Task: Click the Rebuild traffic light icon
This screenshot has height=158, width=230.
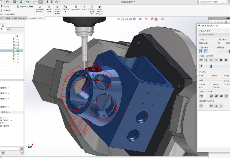Action: coord(47,2)
